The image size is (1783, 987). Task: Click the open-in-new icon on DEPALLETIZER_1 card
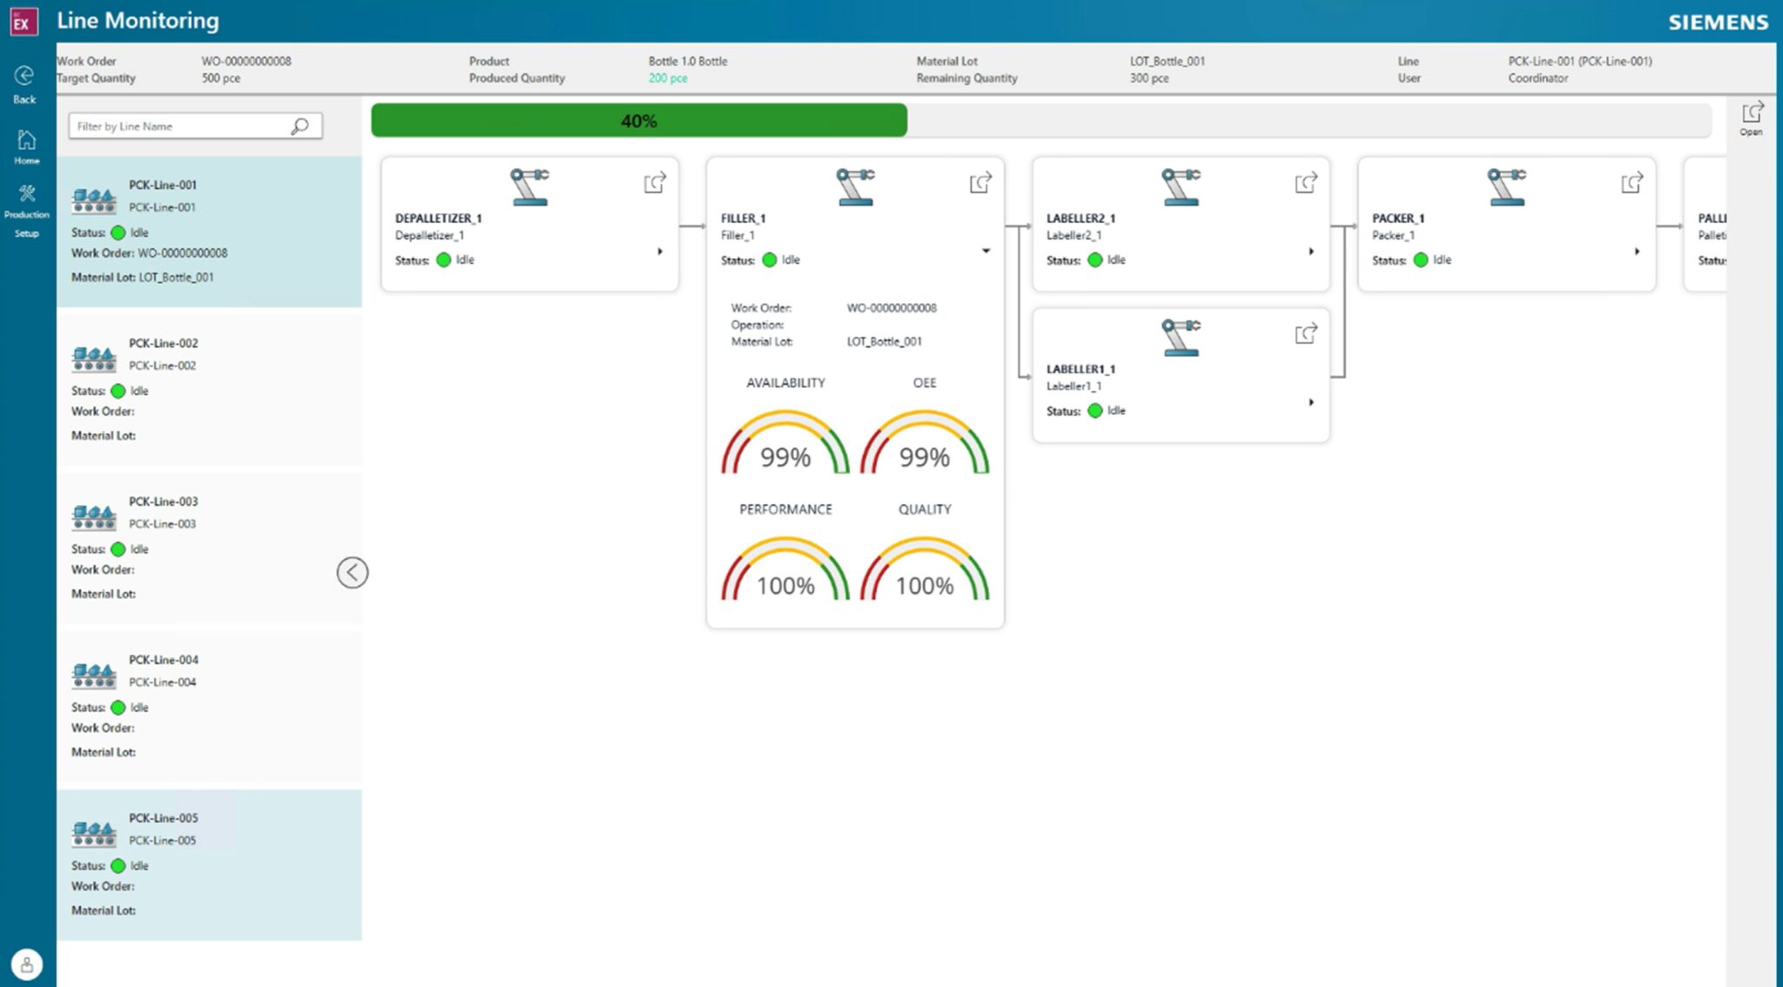[x=654, y=183]
